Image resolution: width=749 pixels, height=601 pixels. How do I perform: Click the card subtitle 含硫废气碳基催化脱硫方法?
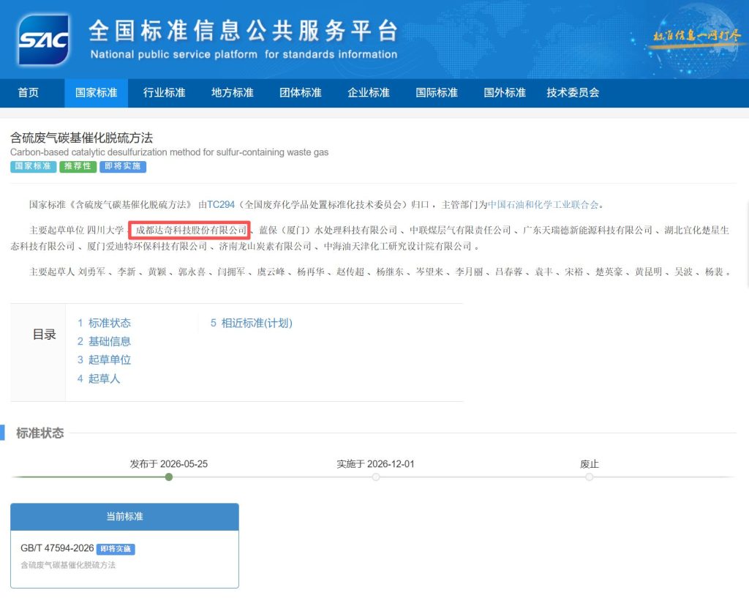pos(68,565)
